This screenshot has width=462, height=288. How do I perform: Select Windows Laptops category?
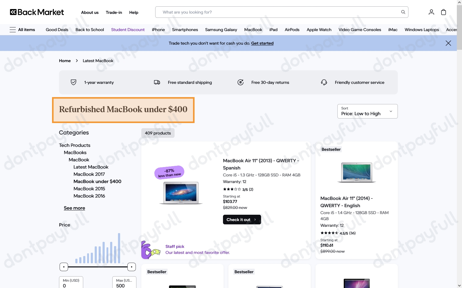point(422,30)
